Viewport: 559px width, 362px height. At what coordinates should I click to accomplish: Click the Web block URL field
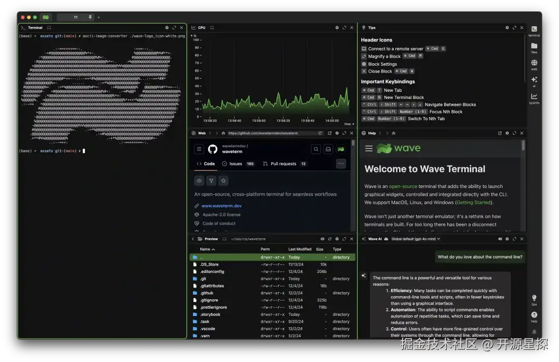(272, 133)
